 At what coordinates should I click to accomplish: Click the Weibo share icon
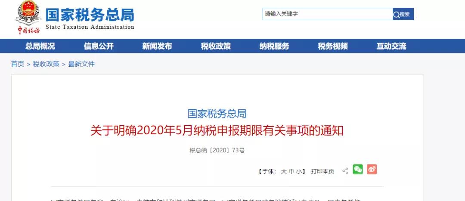point(372,169)
